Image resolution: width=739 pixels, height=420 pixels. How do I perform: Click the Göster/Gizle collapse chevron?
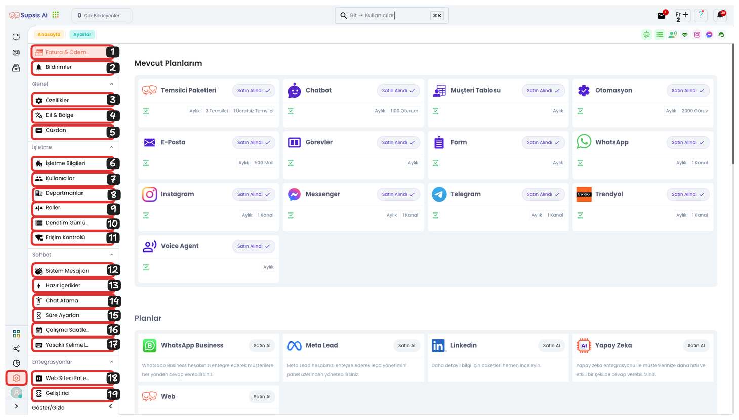[111, 406]
